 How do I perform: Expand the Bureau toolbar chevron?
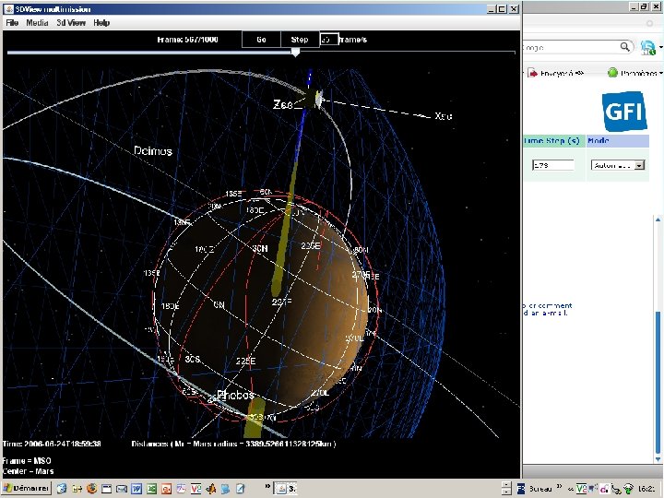click(559, 487)
